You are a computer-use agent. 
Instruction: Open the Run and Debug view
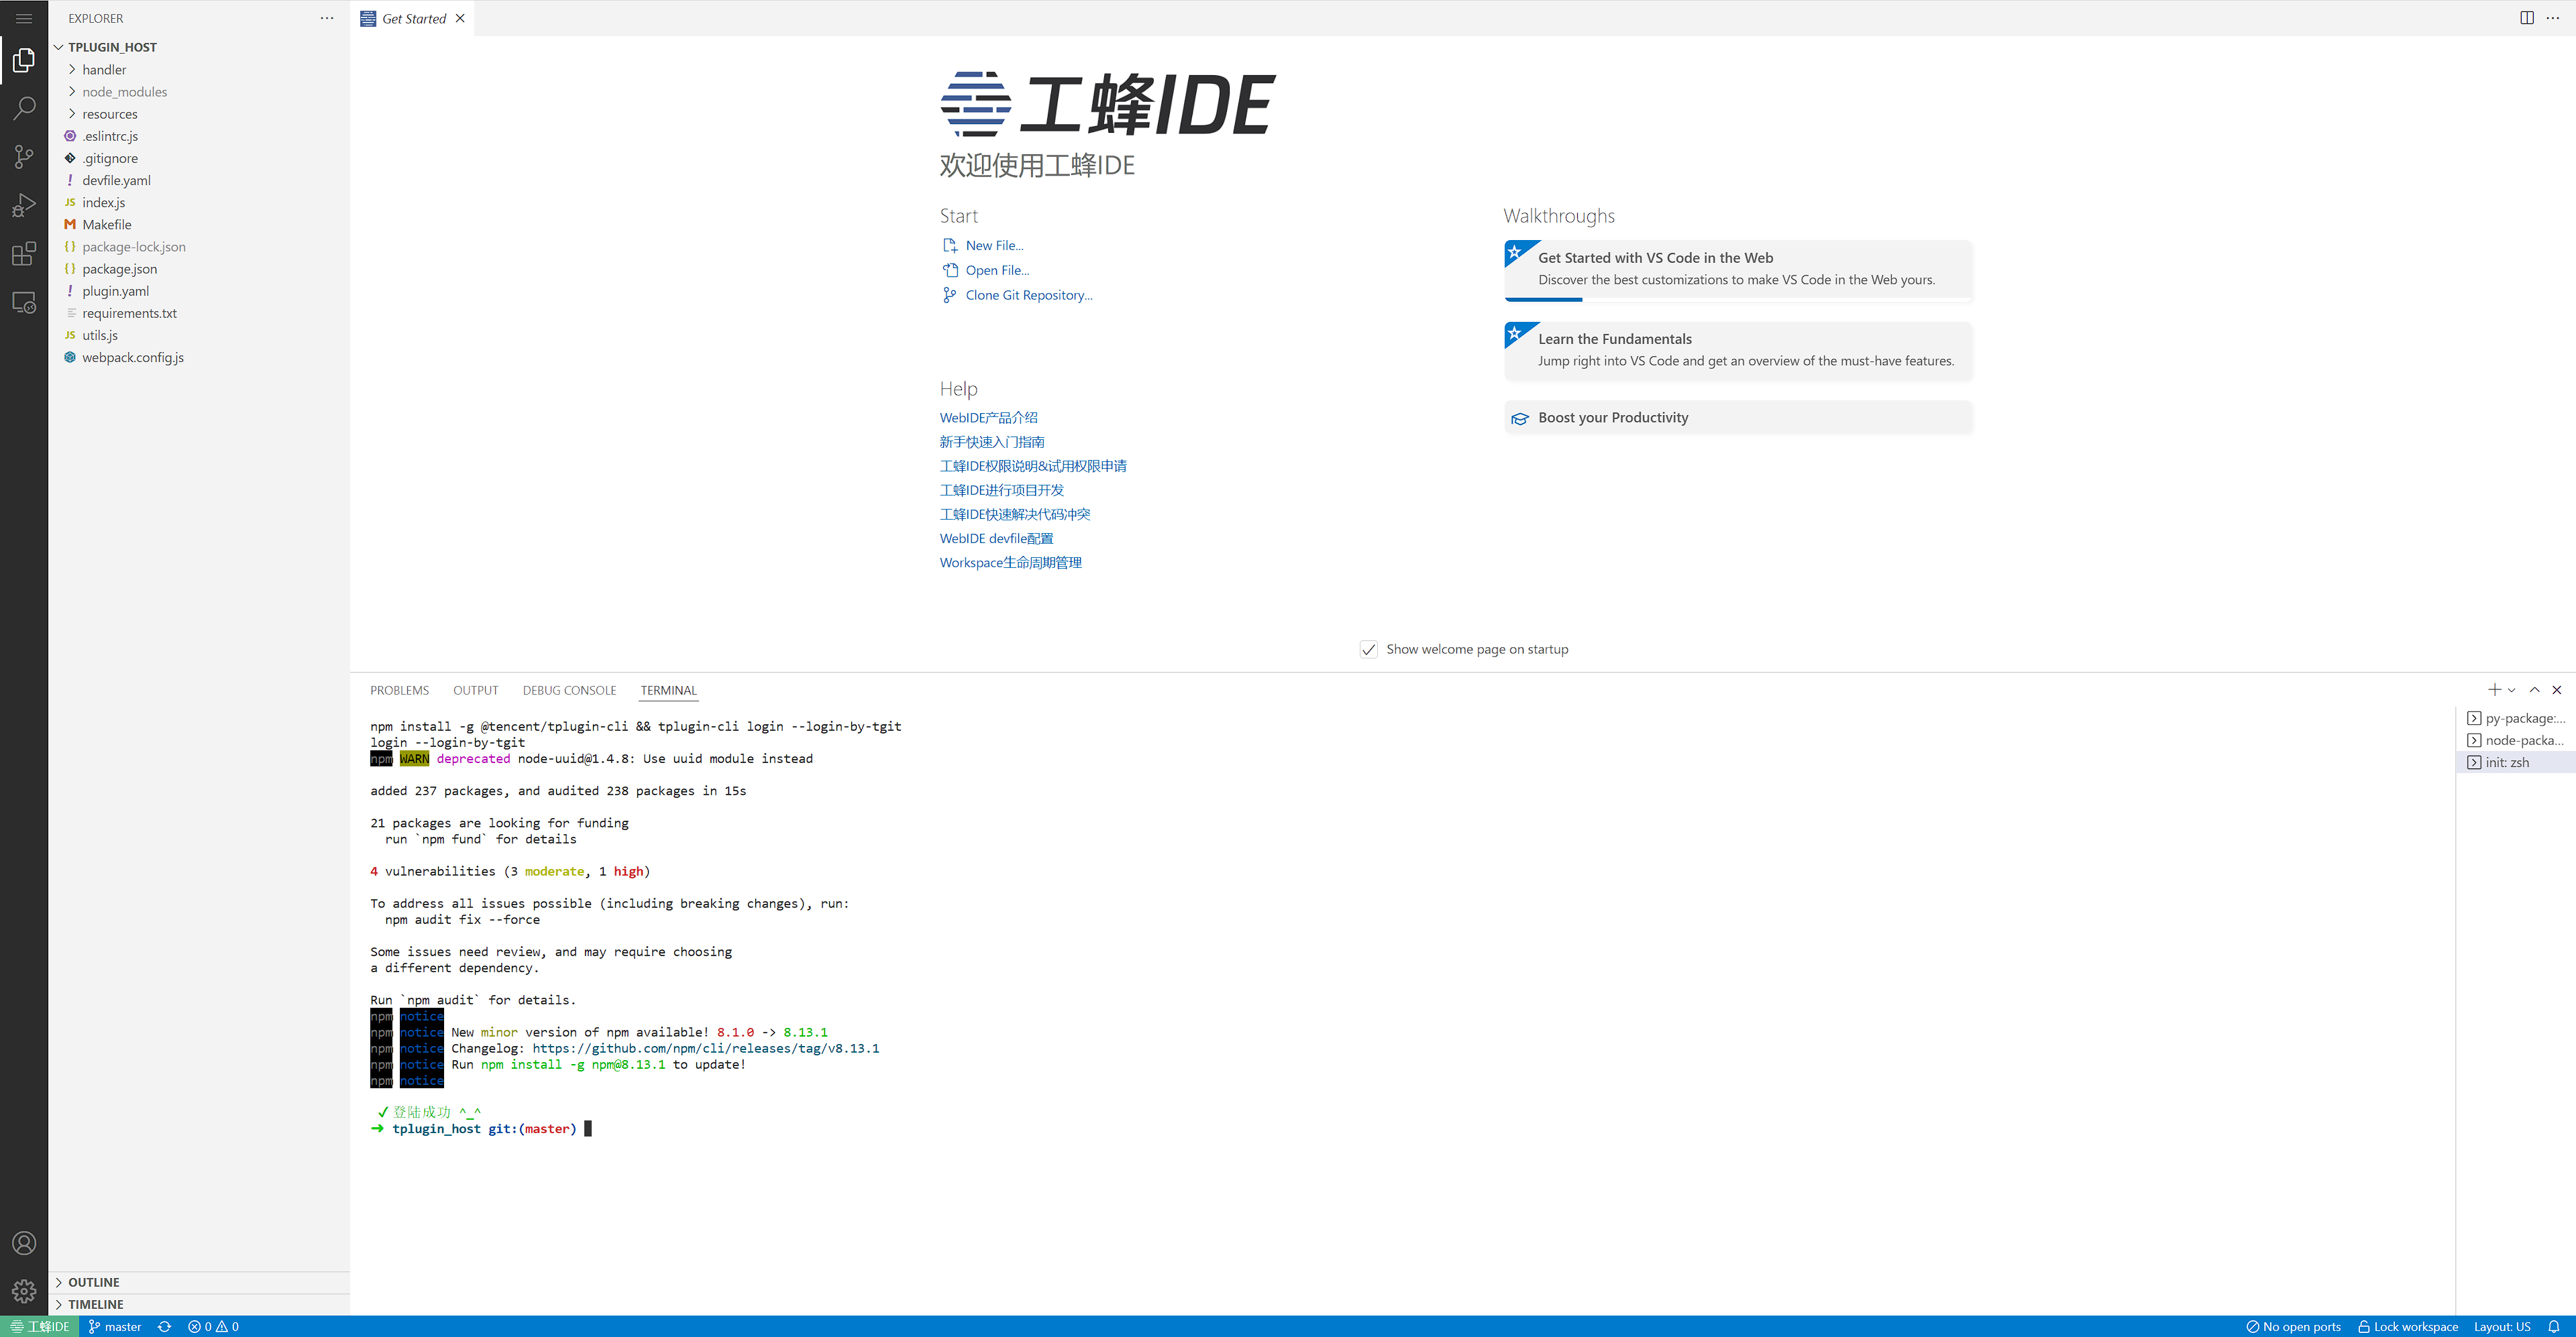coord(24,205)
